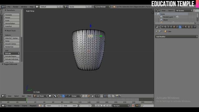Enable the translate manipulator arrow
The width and height of the screenshot is (199, 112).
63,96
